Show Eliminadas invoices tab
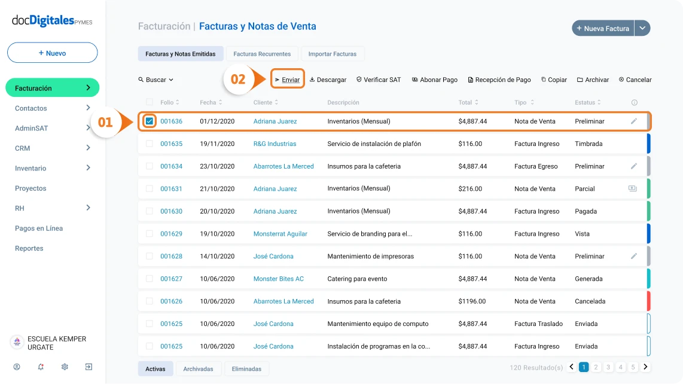The image size is (683, 384). [x=246, y=368]
